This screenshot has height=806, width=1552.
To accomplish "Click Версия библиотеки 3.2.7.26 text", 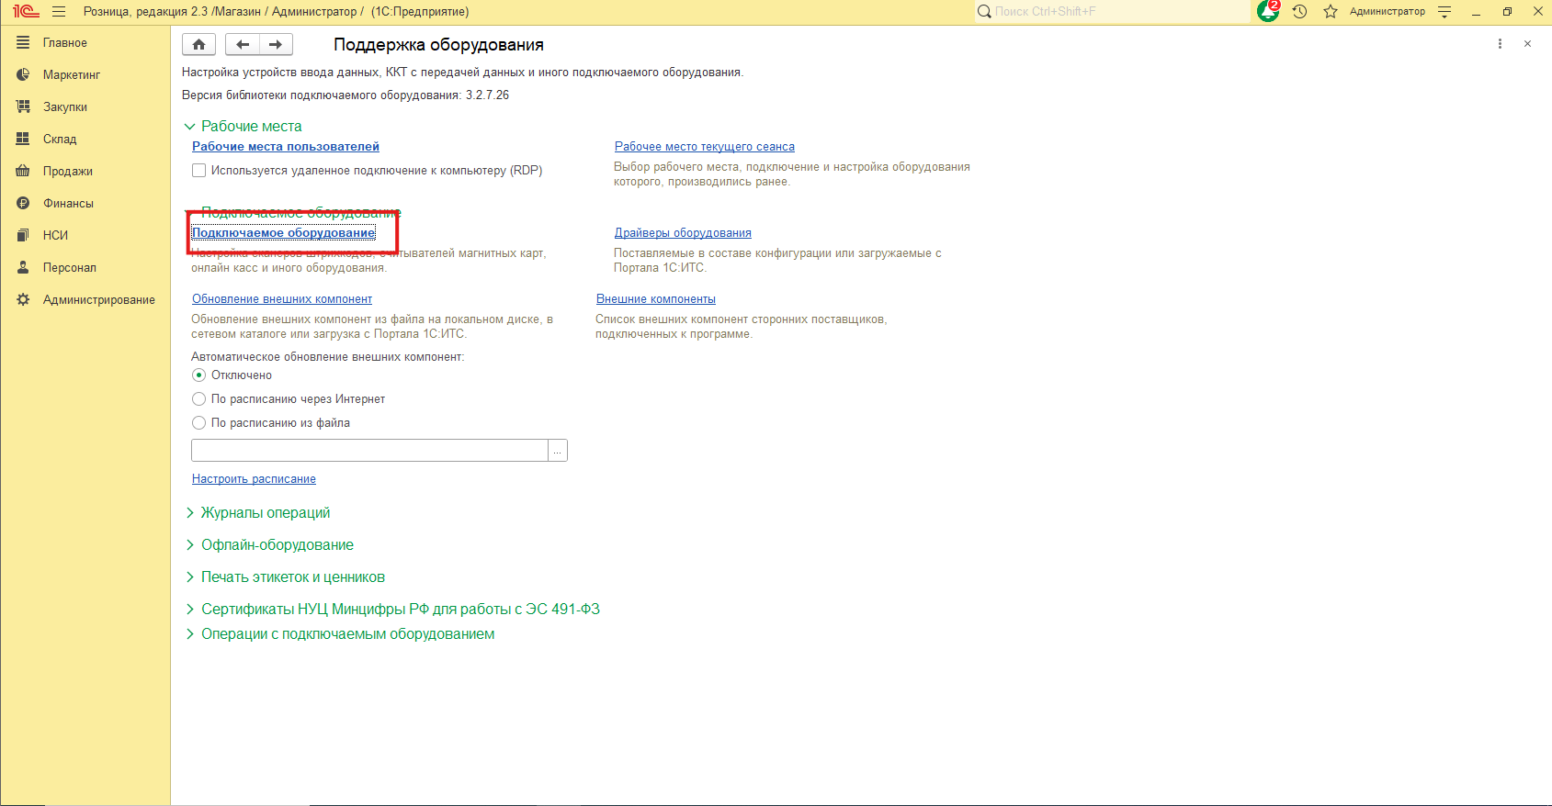I will point(346,95).
